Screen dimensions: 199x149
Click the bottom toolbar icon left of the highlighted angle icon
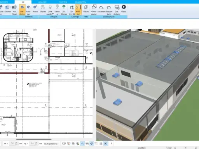[x=78, y=144]
